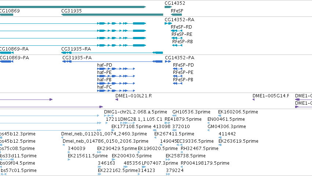
Task: Click the CG10869 gene label
Action: coord(10,11)
